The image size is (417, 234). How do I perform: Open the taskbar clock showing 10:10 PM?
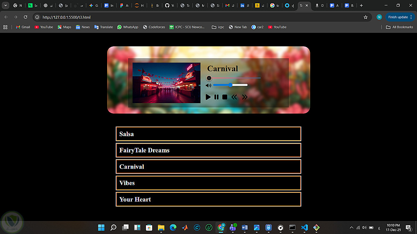pyautogui.click(x=393, y=228)
